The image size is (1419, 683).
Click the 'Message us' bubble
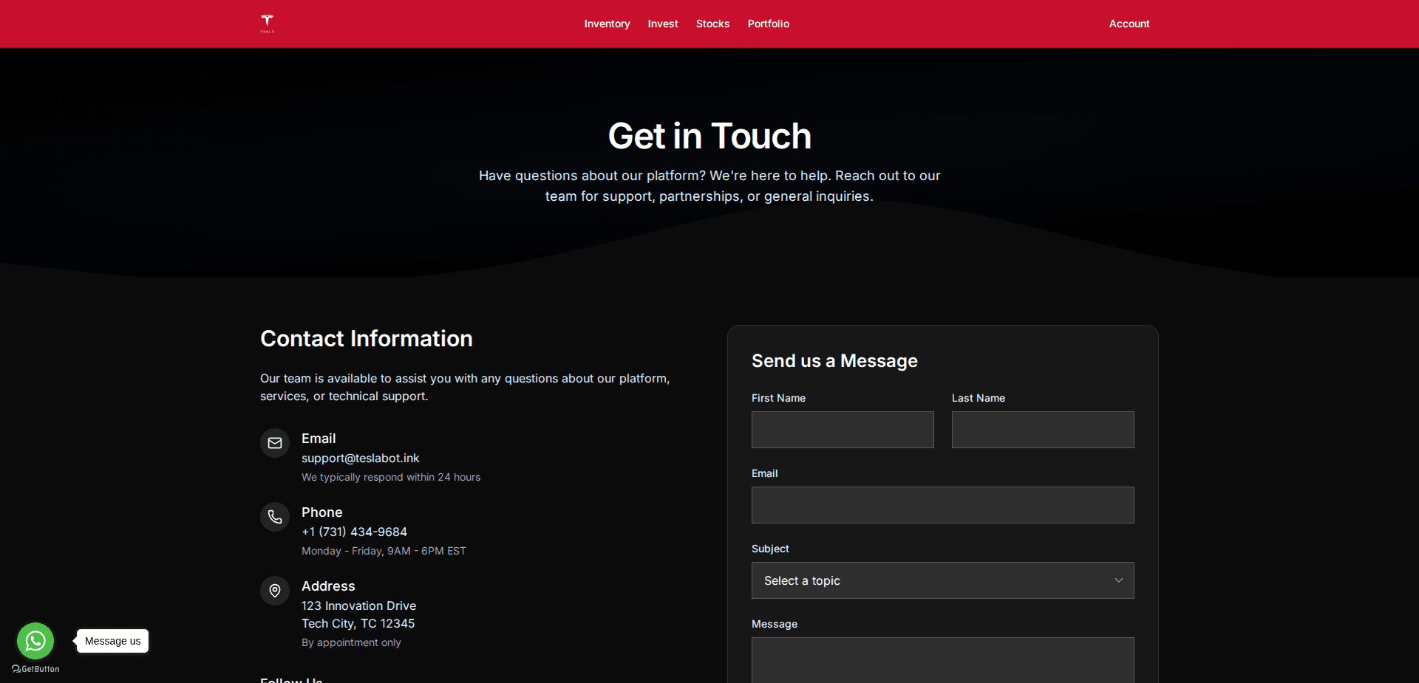coord(112,641)
